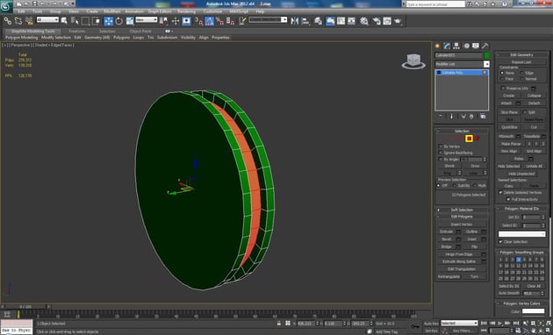553x335 pixels.
Task: Switch to the Display command panel
Action: tap(476, 46)
